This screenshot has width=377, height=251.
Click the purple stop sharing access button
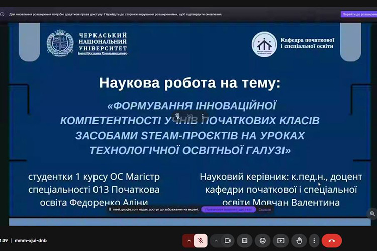click(x=228, y=209)
